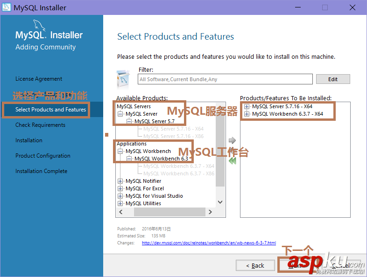Screen dimensions: 367x277
Task: Select MySQL Workbench 6.3.7 - X64 label to be installed
Action: click(x=288, y=114)
